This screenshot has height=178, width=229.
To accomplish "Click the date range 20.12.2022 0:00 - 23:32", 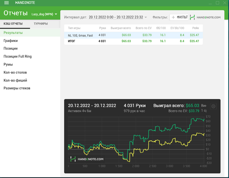I will [x=116, y=17].
